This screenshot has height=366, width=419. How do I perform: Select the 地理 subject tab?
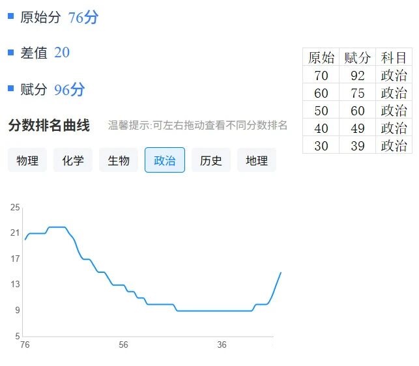point(257,160)
